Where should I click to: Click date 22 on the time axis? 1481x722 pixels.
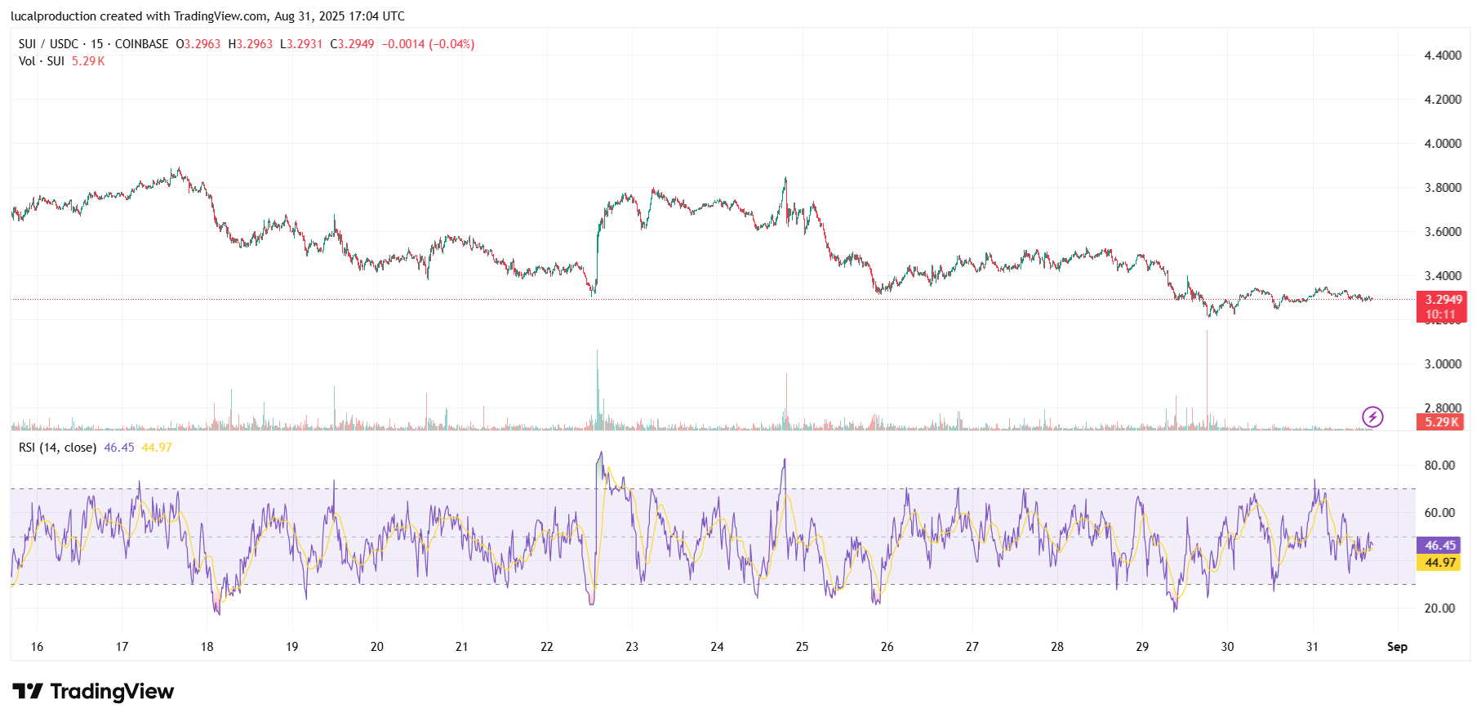coord(547,647)
